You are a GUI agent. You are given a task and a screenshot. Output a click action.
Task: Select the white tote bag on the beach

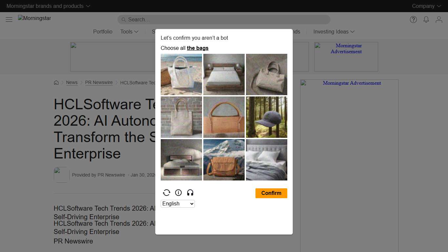point(181,74)
